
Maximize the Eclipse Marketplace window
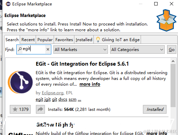156,4
